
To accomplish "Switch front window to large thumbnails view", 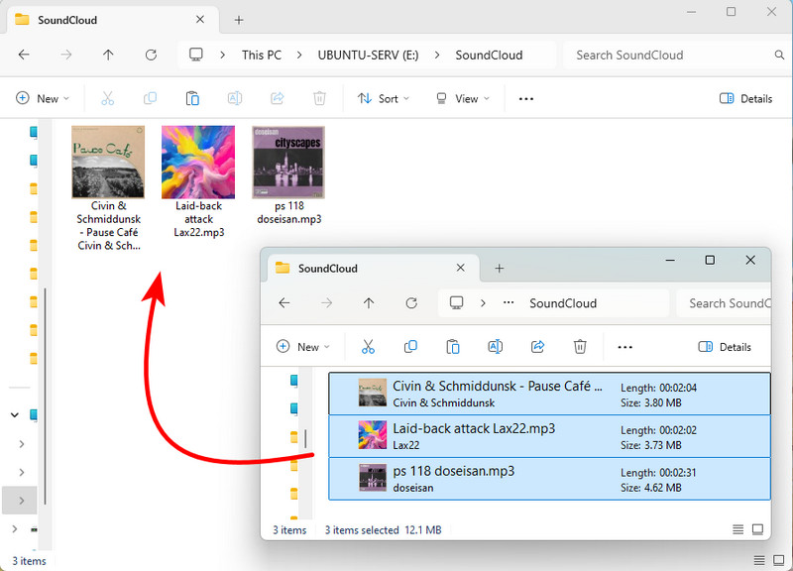I will [757, 529].
